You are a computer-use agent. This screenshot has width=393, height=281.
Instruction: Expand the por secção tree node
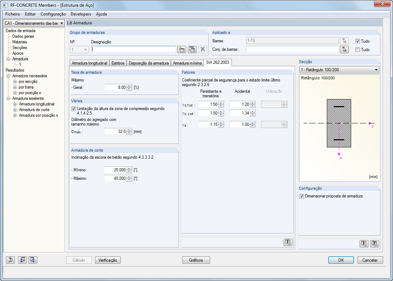[x=15, y=81]
